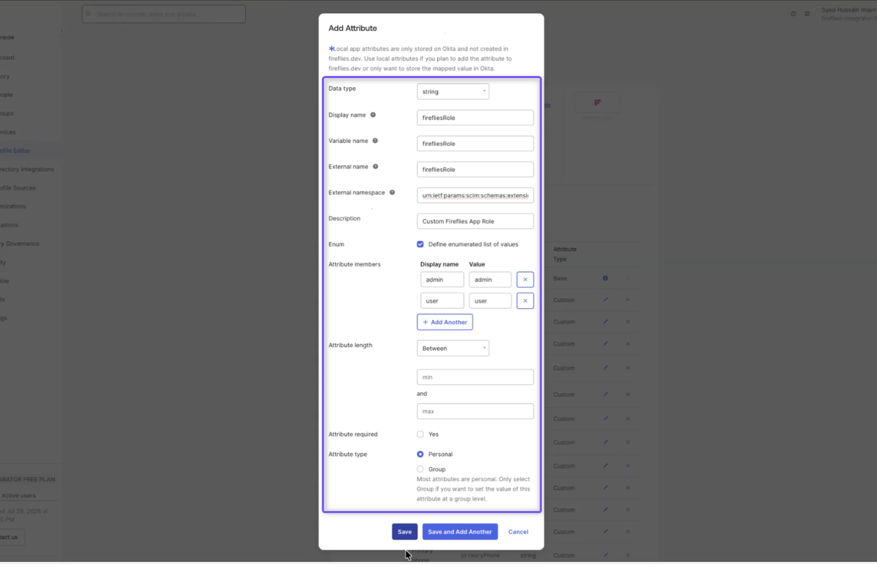
Task: Click the max attribute length field
Action: (476, 411)
